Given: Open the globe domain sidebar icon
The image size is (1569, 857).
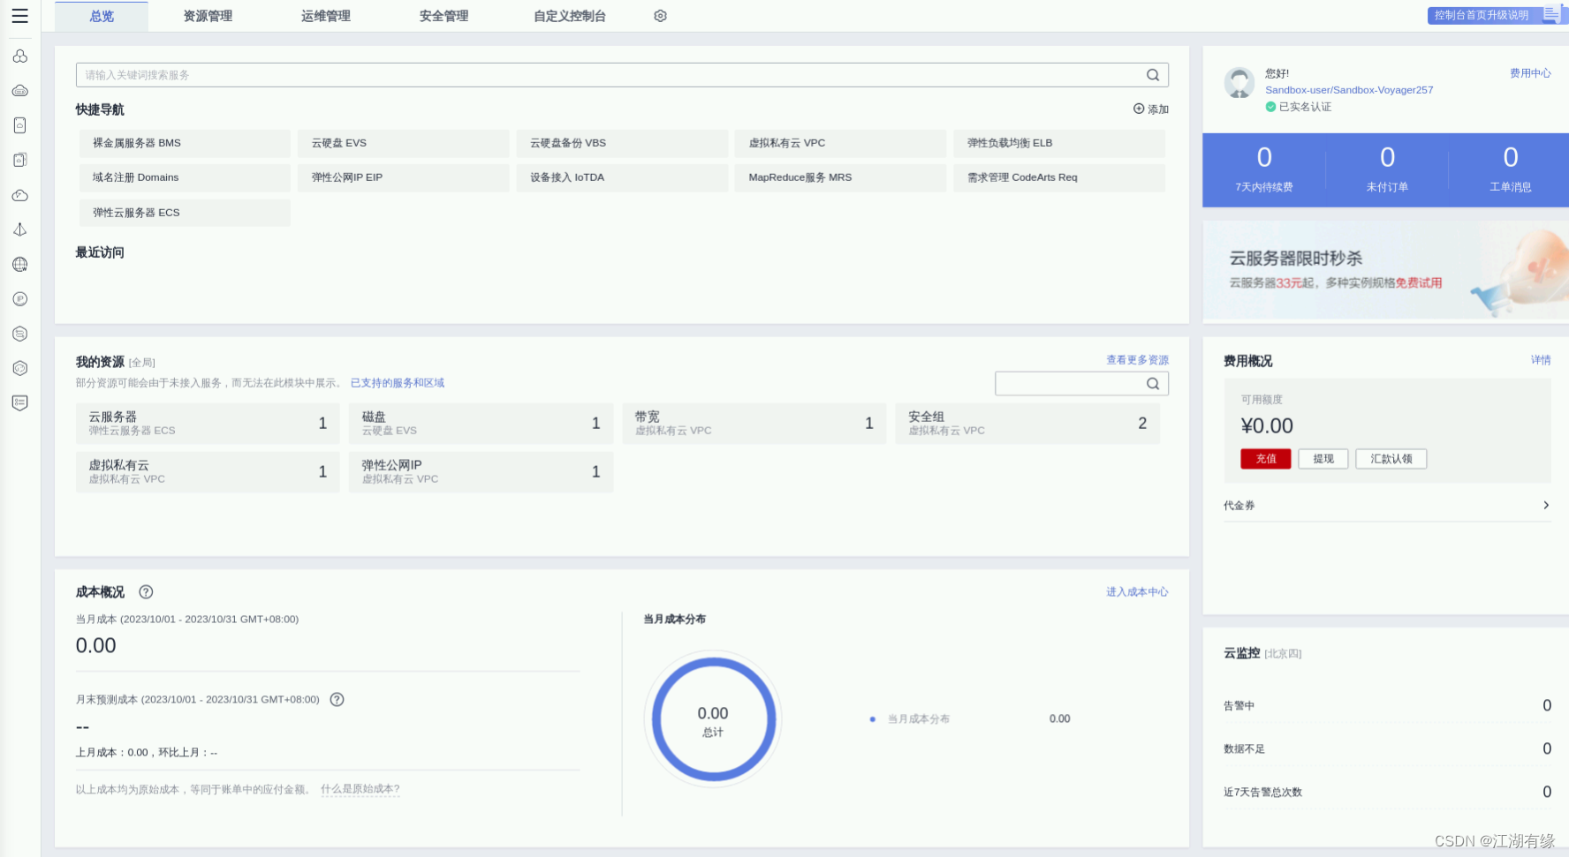Looking at the screenshot, I should 19,264.
